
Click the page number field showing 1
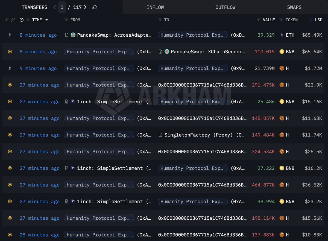(x=62, y=7)
